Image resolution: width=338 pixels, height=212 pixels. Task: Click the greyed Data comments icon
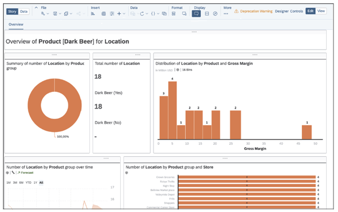point(133,14)
